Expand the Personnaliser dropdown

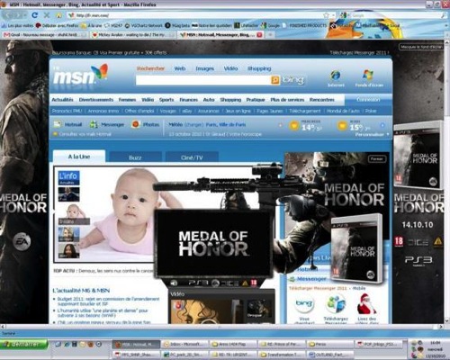tap(373, 134)
